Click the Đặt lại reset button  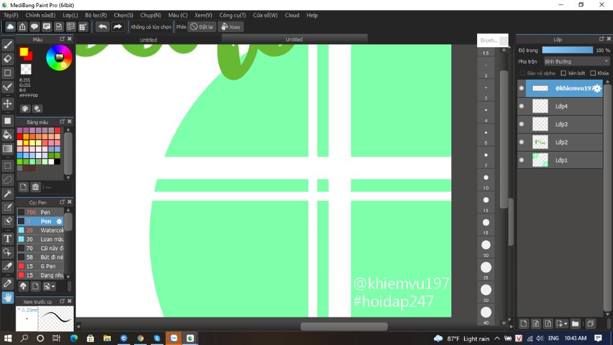[x=202, y=26]
